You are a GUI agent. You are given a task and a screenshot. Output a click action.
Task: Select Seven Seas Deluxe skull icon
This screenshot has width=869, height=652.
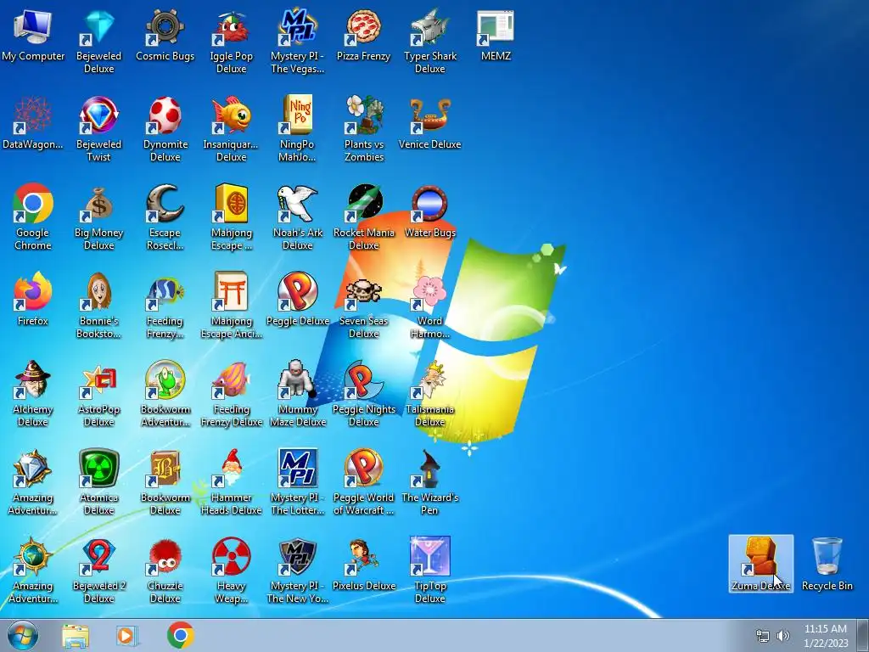[363, 292]
